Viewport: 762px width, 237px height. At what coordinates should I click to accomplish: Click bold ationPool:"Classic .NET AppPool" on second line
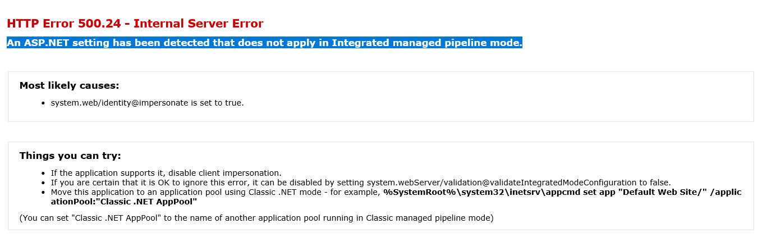coord(123,202)
